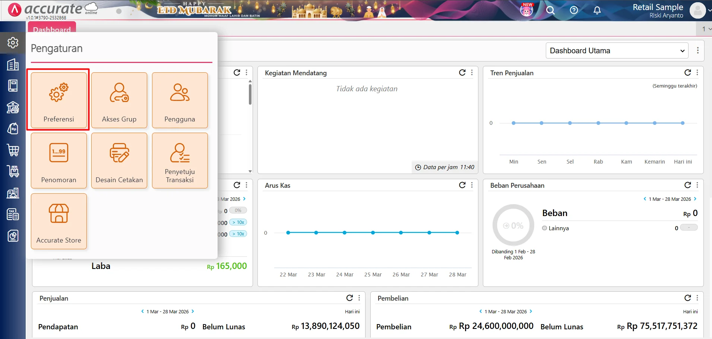Open Kegiatan Mendatang widget options menu

tap(472, 73)
